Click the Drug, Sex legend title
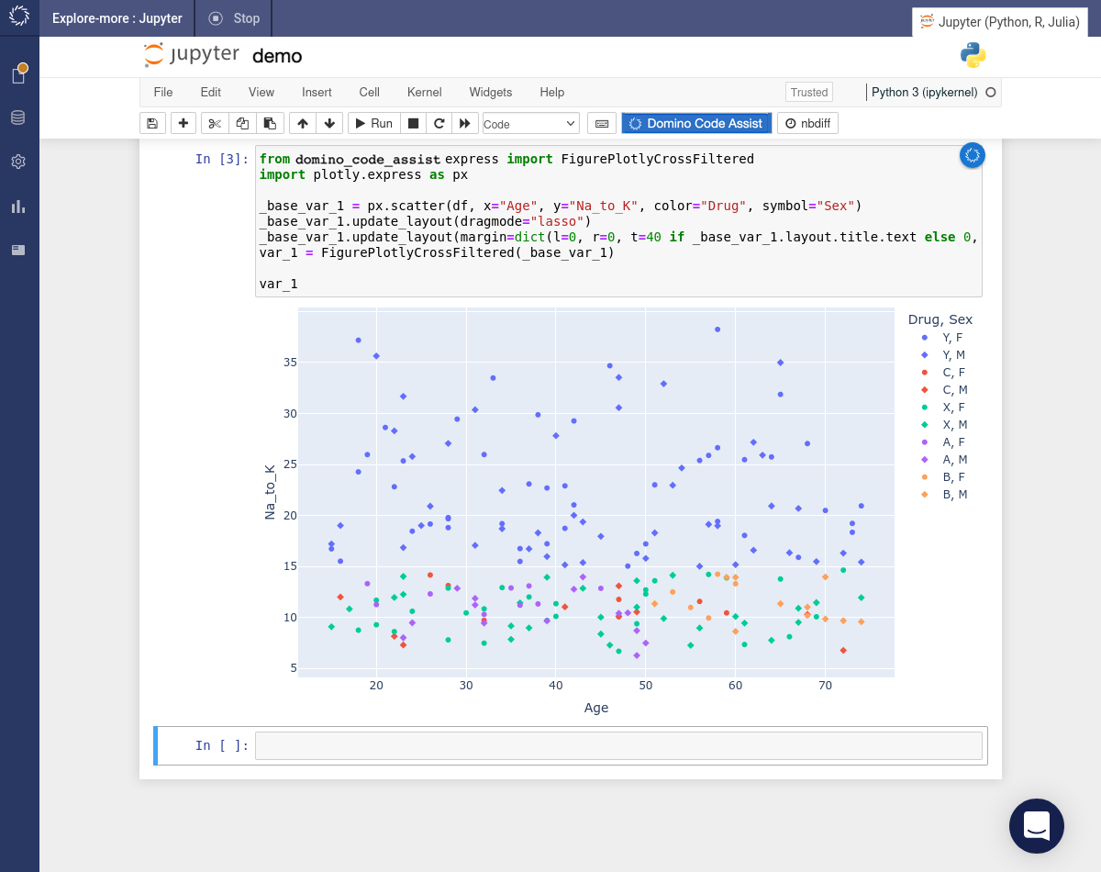This screenshot has height=872, width=1101. coord(940,319)
